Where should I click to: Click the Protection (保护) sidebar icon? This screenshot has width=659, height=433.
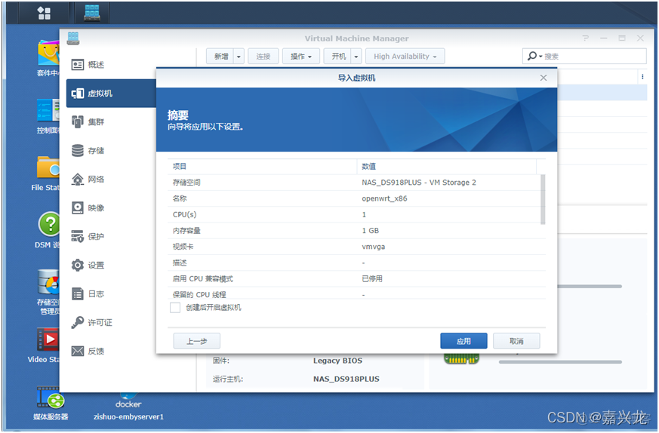point(77,236)
